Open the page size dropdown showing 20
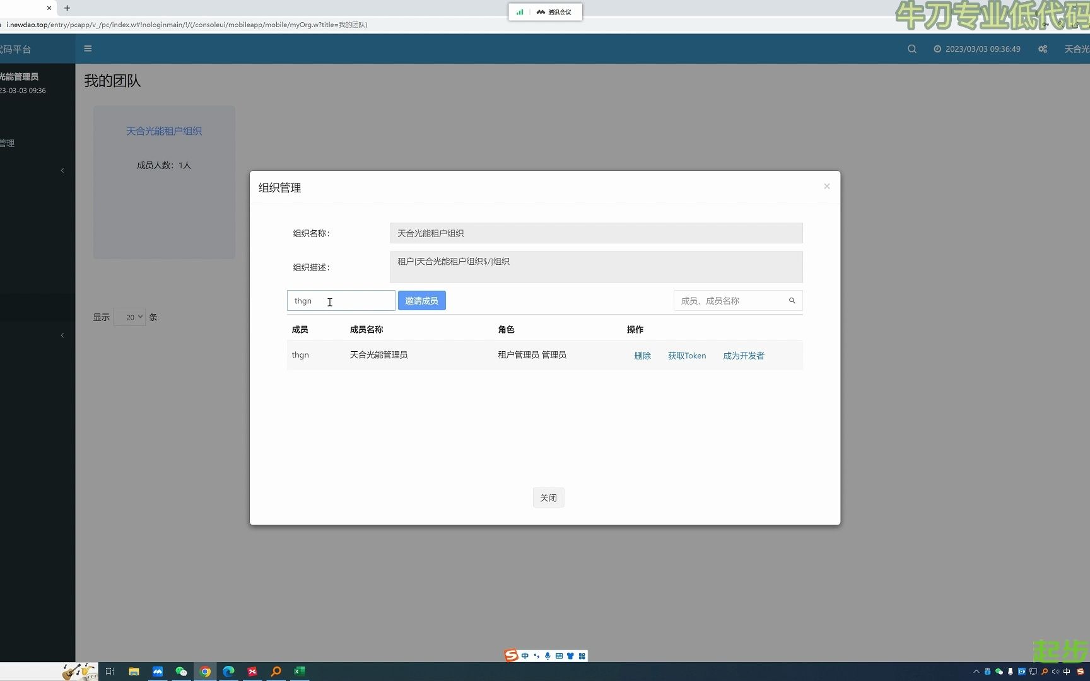 (129, 317)
